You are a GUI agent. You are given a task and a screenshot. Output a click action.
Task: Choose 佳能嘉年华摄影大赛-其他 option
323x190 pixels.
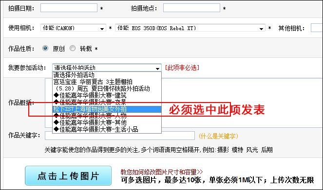107,122
